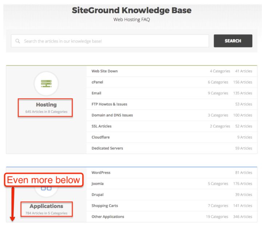Screen dimensions: 262x228
Task: Click '346 Articles' in Other Applications row
Action: [x=243, y=217]
